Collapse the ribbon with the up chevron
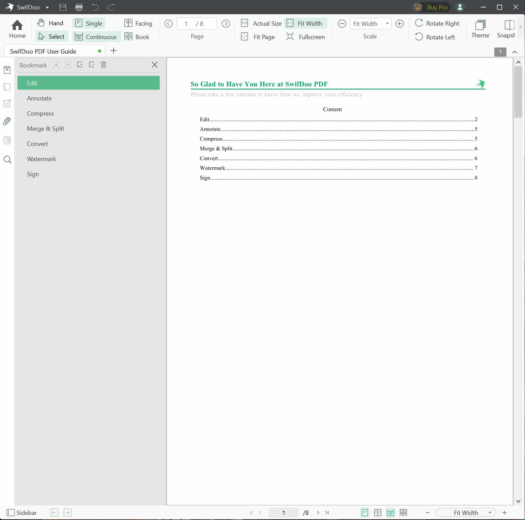Screen dimensions: 525x520 tap(515, 52)
